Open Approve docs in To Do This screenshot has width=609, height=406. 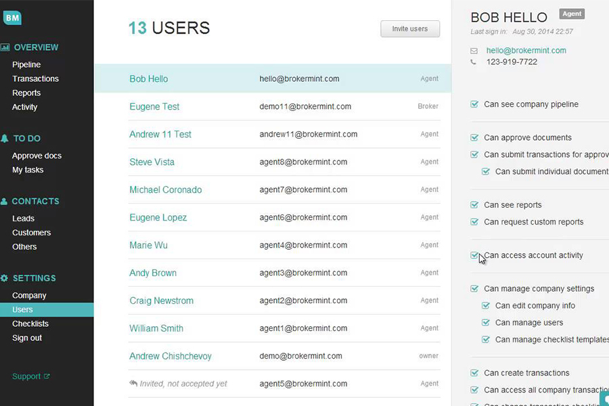pyautogui.click(x=37, y=156)
